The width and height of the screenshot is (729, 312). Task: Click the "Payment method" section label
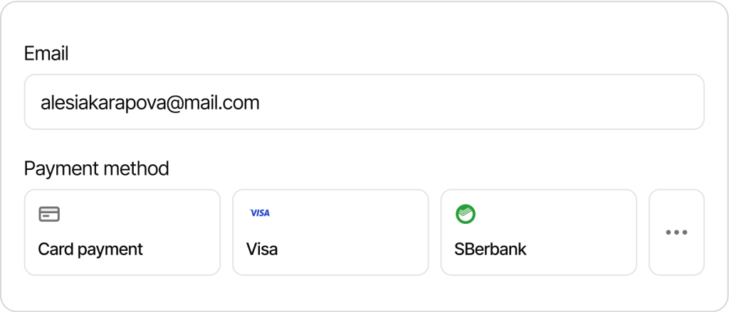(97, 168)
